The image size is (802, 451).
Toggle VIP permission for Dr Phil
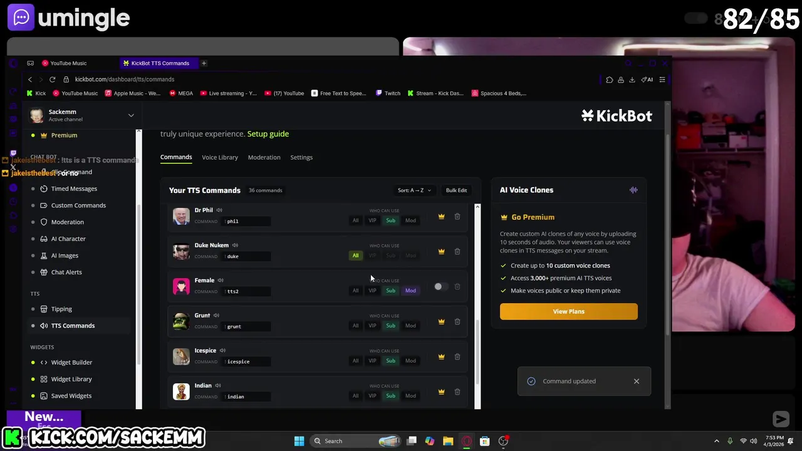(x=372, y=220)
